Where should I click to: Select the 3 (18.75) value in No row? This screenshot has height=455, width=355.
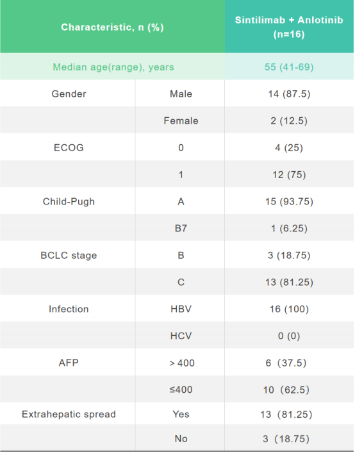(286, 439)
